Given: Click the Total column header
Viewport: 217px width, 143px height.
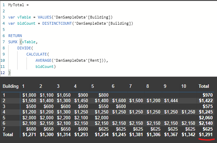Looking at the screenshot, I should [204, 86].
